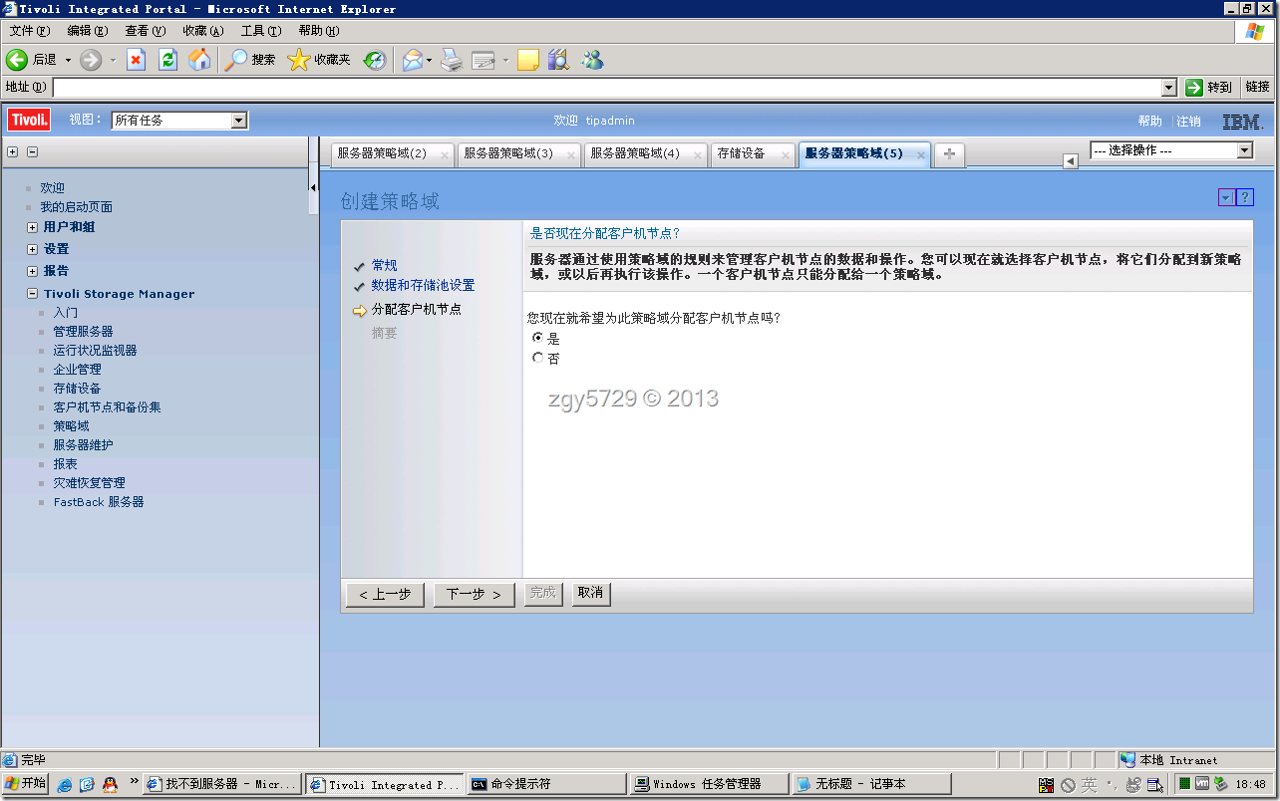The image size is (1280, 801).
Task: Click the 上一步 back wizard button
Action: (x=385, y=594)
